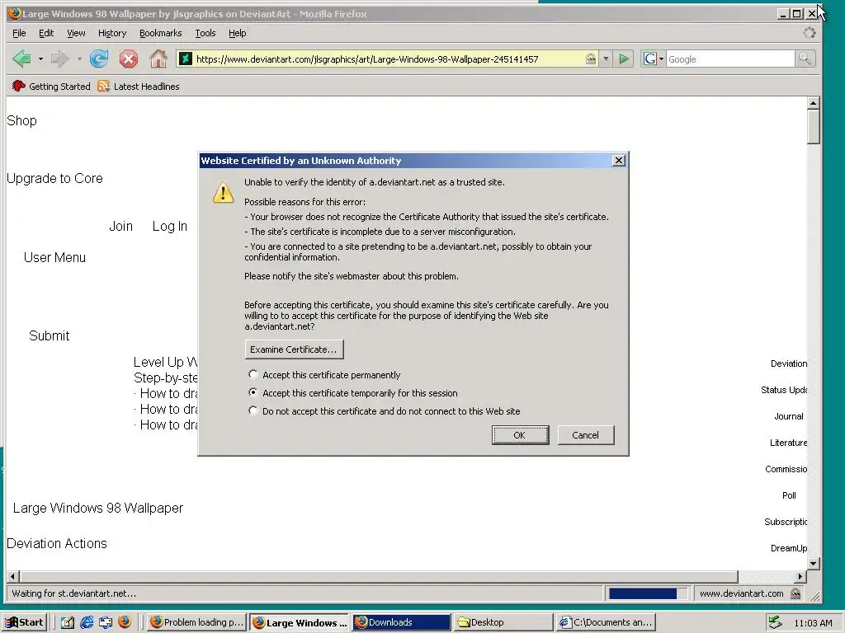Select Accept this certificate permanently
845x633 pixels.
coord(253,374)
